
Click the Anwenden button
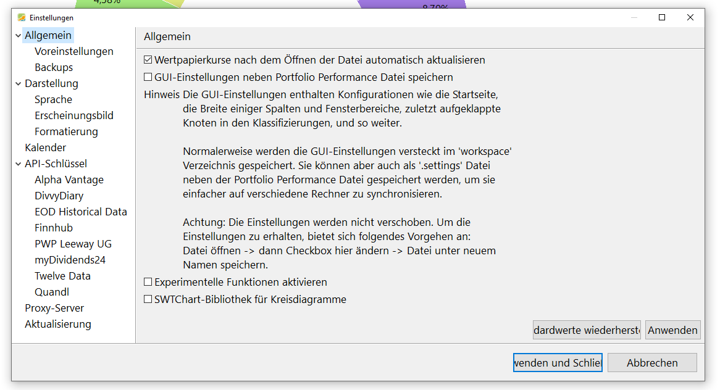click(672, 330)
